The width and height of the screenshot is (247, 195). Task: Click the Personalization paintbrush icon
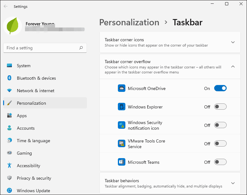tap(9, 103)
